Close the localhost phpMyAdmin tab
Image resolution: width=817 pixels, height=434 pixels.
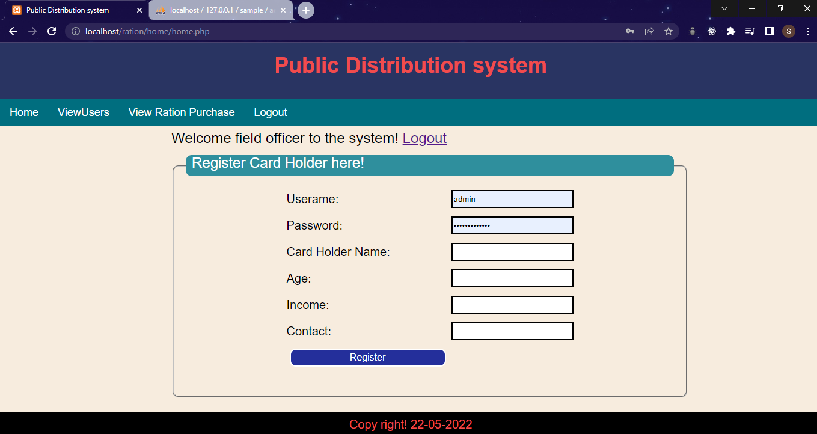pyautogui.click(x=284, y=10)
